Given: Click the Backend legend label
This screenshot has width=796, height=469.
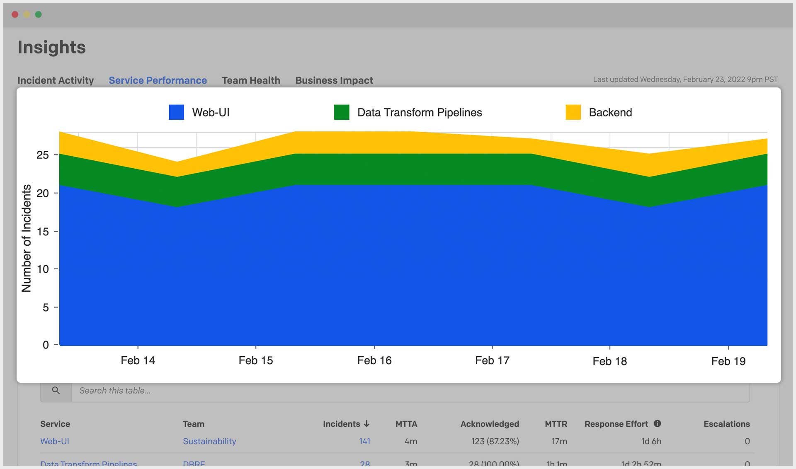Looking at the screenshot, I should click(610, 112).
